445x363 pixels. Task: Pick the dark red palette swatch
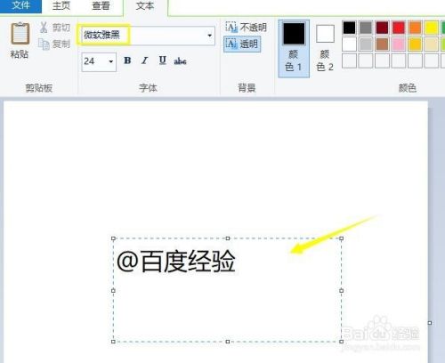382,28
